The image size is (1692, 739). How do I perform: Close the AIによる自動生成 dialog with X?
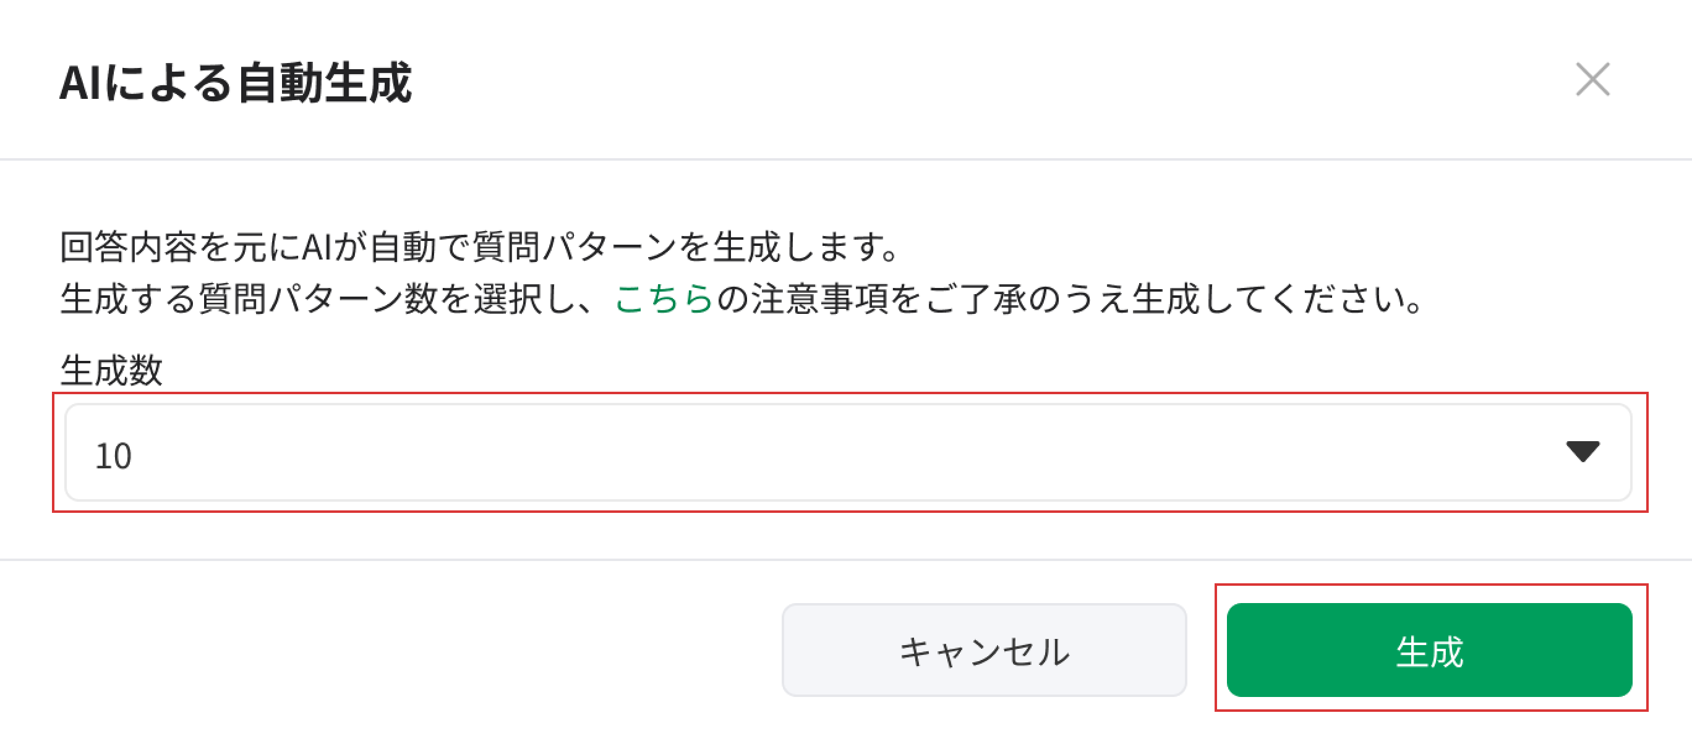pyautogui.click(x=1592, y=80)
